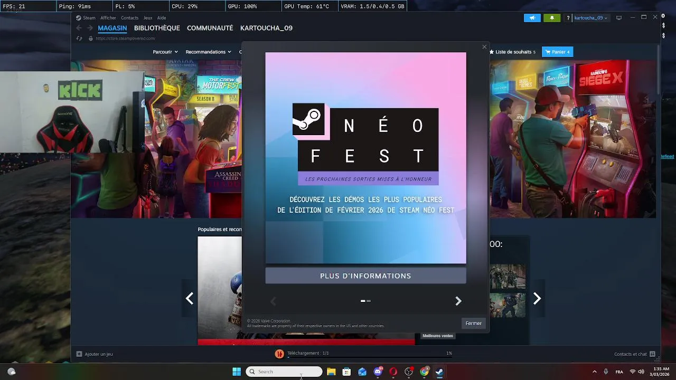The image size is (676, 380).
Task: Go back with Steam's back arrow
Action: [79, 28]
